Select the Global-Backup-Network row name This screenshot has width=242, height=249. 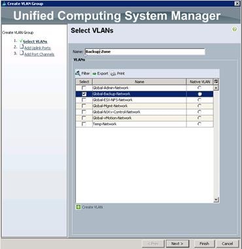pyautogui.click(x=111, y=94)
